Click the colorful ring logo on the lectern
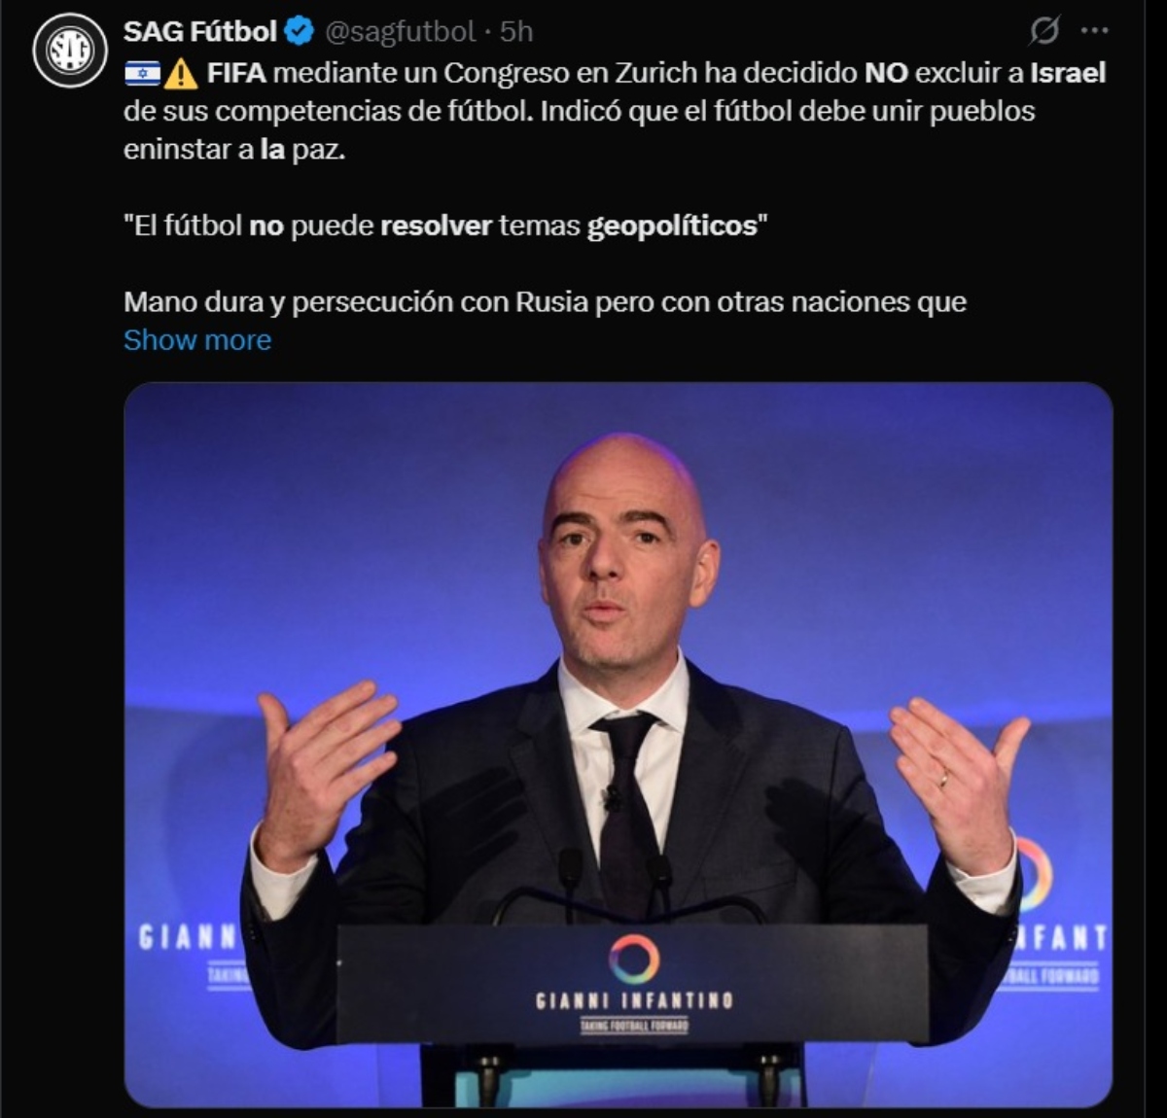This screenshot has width=1167, height=1118. tap(634, 959)
